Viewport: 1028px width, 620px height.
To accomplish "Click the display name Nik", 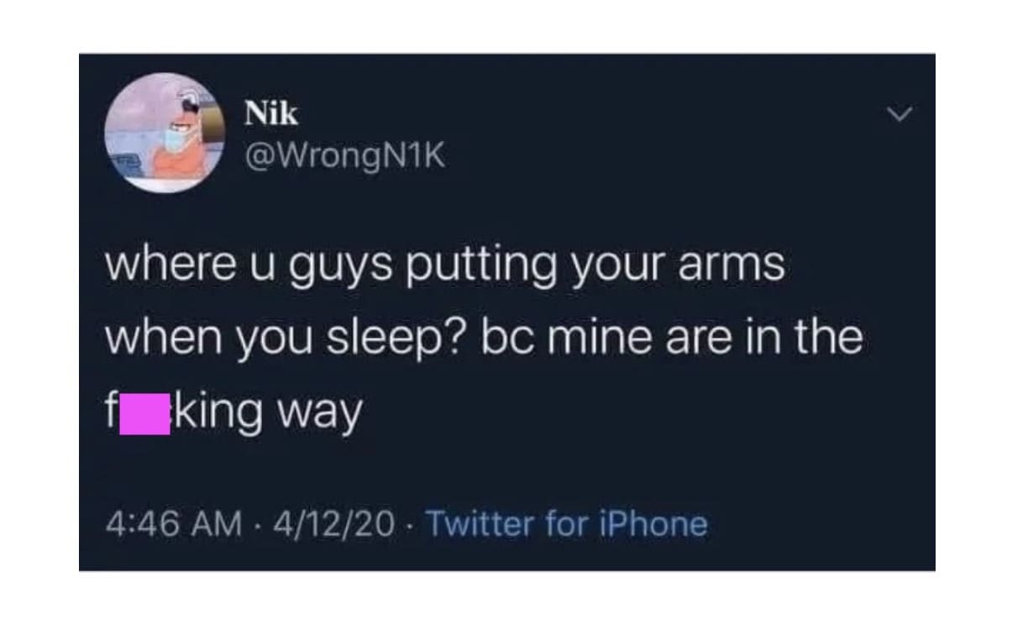I will pyautogui.click(x=270, y=113).
